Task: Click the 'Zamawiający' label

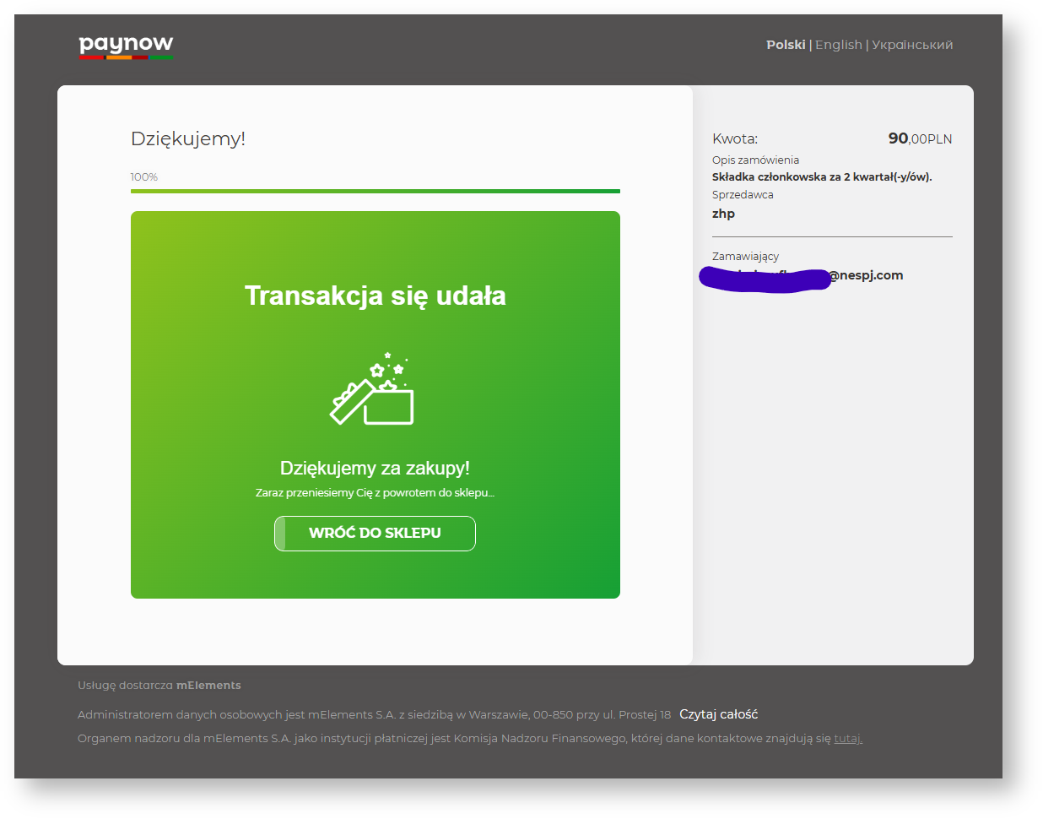Action: tap(745, 257)
